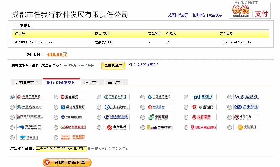
Task: Choose the 宁波银行 radio option
Action: [x=230, y=127]
